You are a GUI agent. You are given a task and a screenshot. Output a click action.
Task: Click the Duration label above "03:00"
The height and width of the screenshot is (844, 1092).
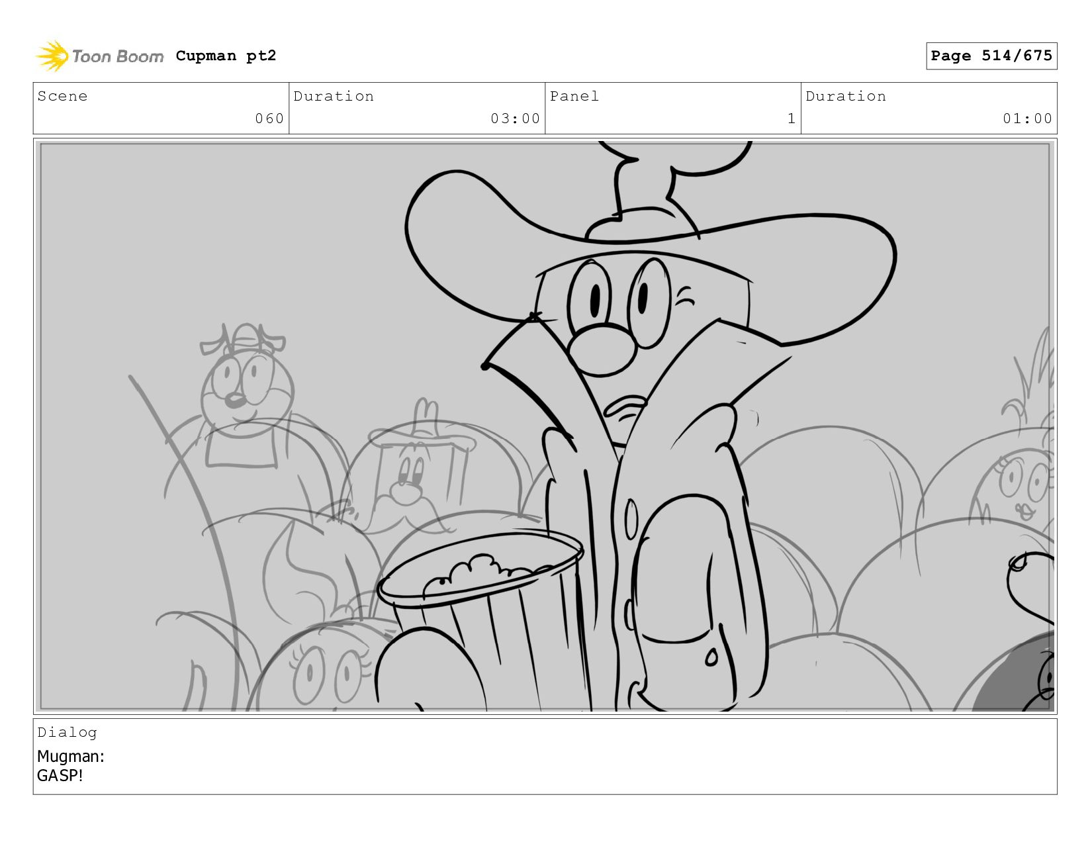click(x=334, y=96)
